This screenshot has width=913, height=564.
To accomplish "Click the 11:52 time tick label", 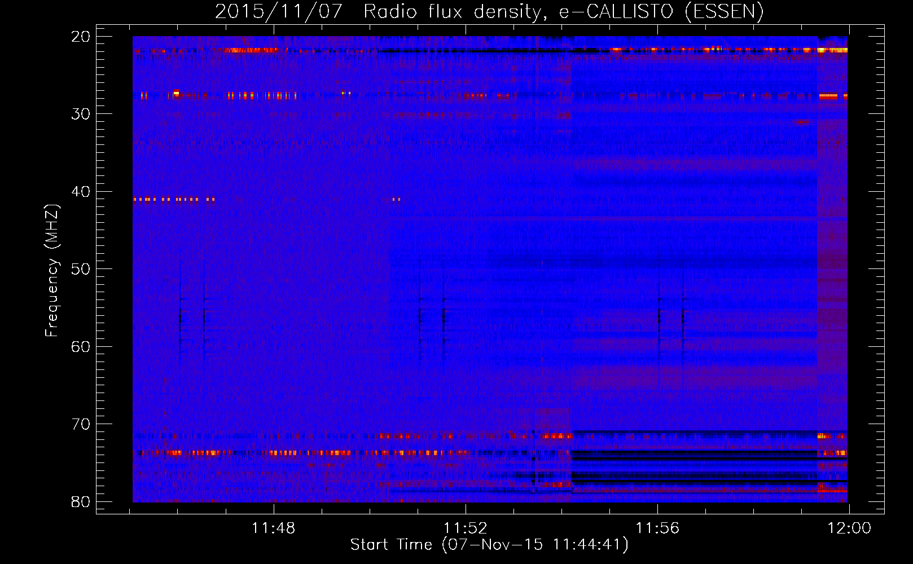I will point(466,528).
